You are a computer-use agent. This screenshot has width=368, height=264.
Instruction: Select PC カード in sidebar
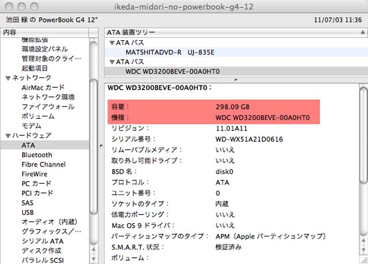coord(36,184)
